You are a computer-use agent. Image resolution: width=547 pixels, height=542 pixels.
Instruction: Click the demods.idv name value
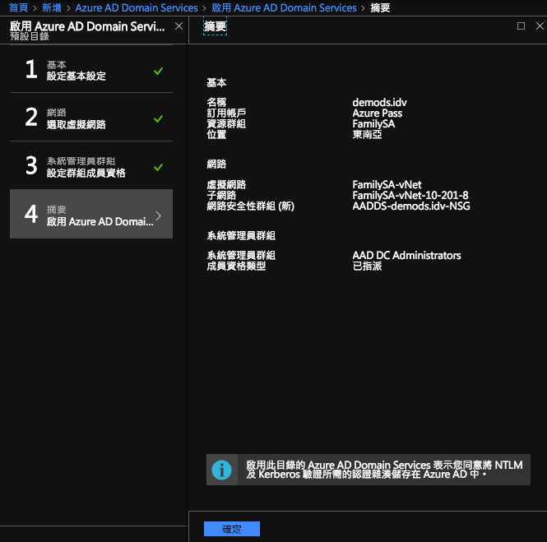coord(379,103)
